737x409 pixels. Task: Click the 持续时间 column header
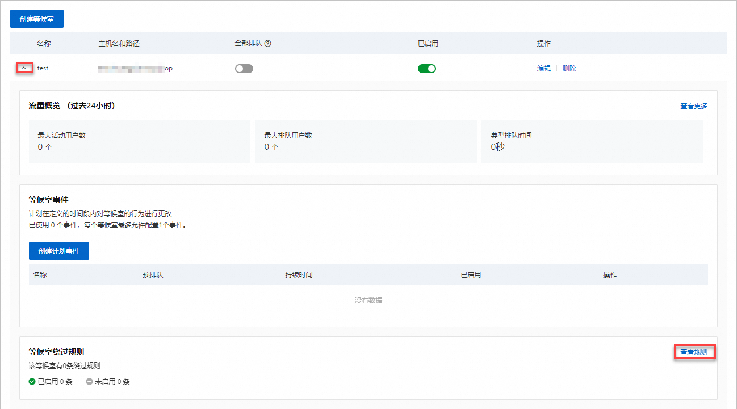tap(299, 275)
